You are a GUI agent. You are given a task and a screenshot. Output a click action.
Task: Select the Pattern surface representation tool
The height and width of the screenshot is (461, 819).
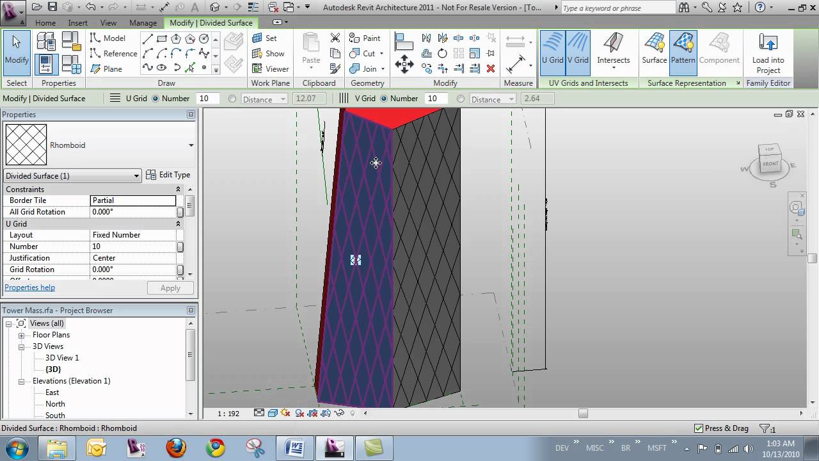coord(683,51)
